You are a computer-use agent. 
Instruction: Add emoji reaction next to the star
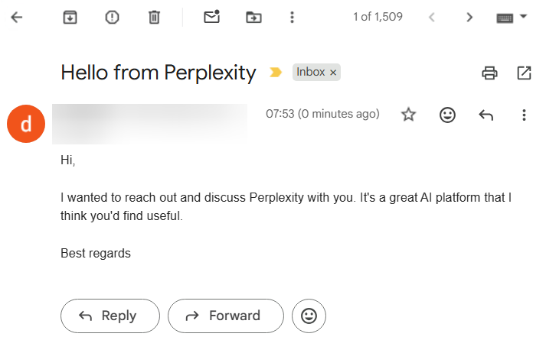tap(447, 115)
